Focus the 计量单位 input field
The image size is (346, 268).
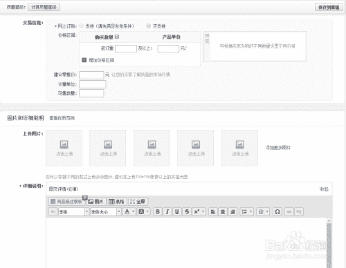93,84
